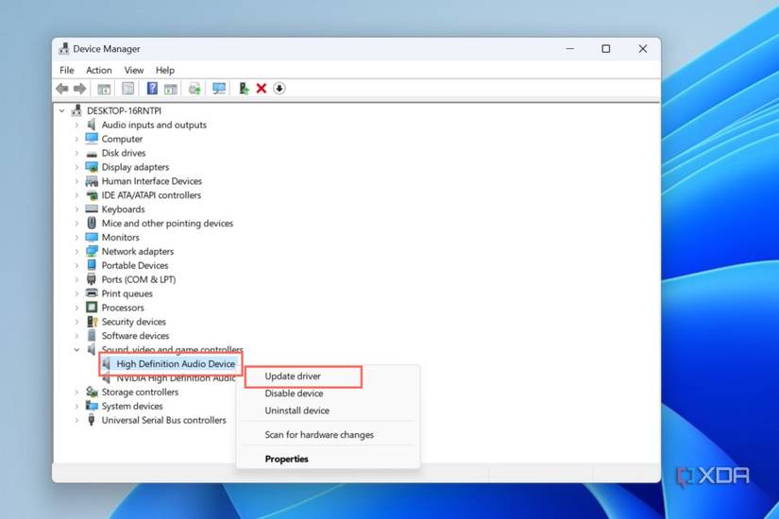
Task: Choose Update driver from context menu
Action: 293,376
